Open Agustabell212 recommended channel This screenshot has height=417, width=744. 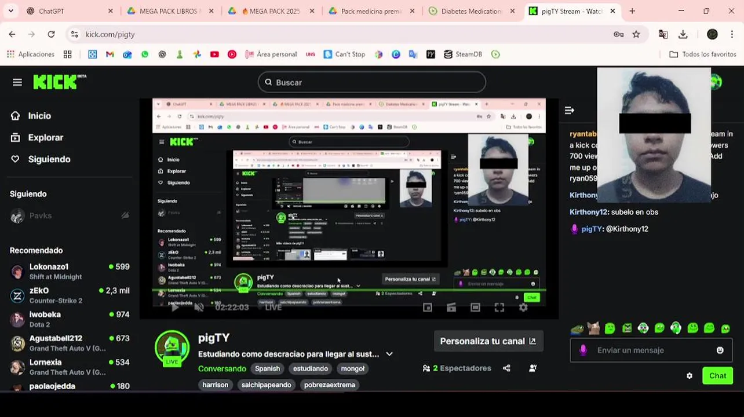tap(70, 343)
